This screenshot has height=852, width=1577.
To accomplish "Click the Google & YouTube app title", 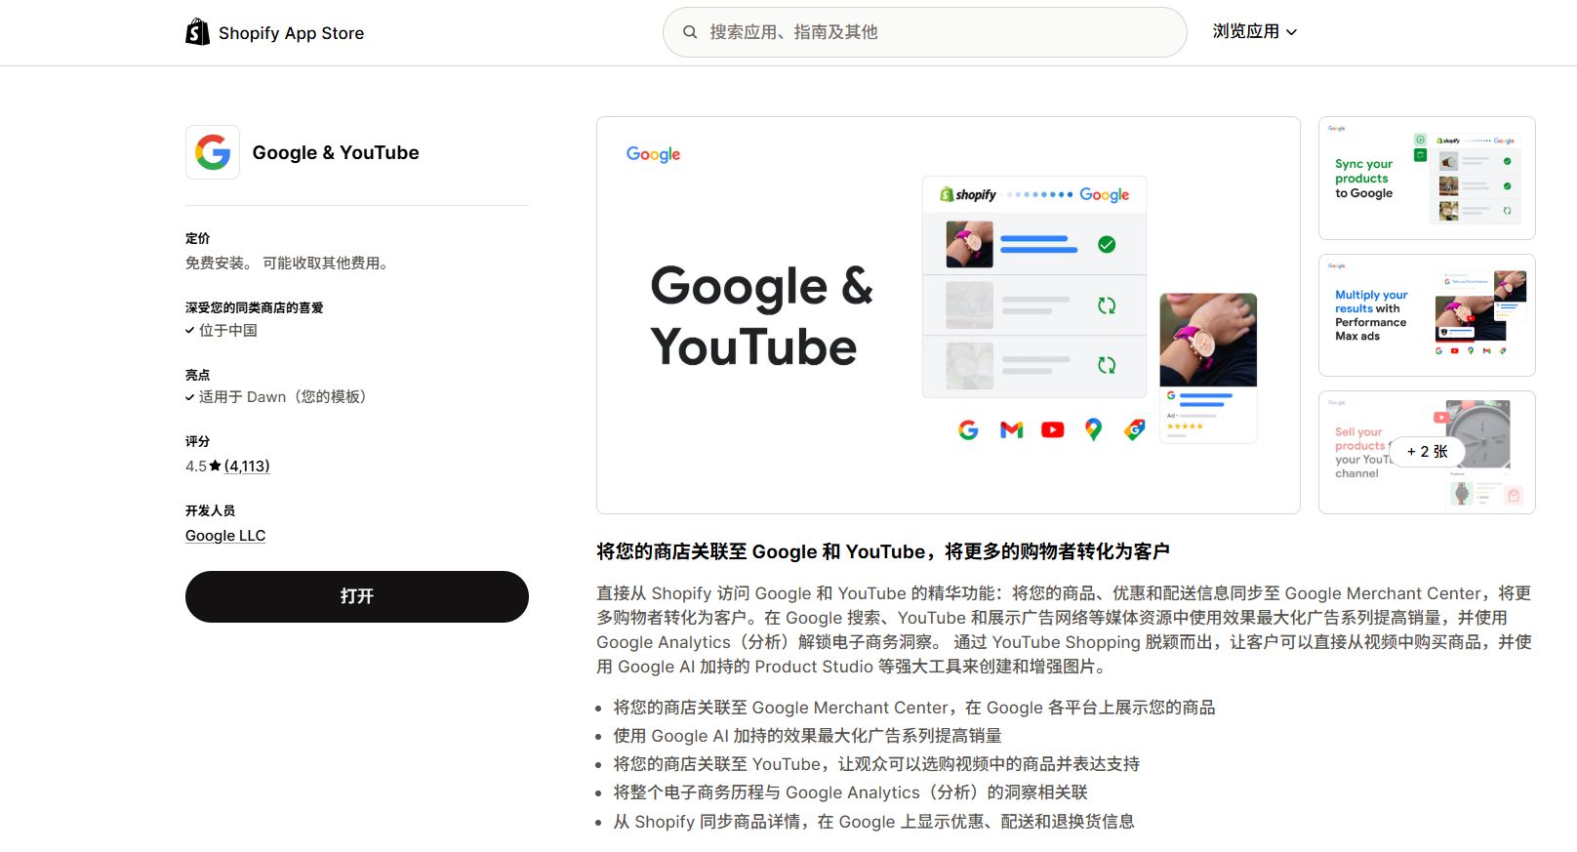I will pyautogui.click(x=336, y=152).
